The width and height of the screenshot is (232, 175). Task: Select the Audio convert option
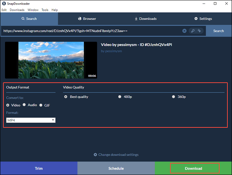pos(24,105)
